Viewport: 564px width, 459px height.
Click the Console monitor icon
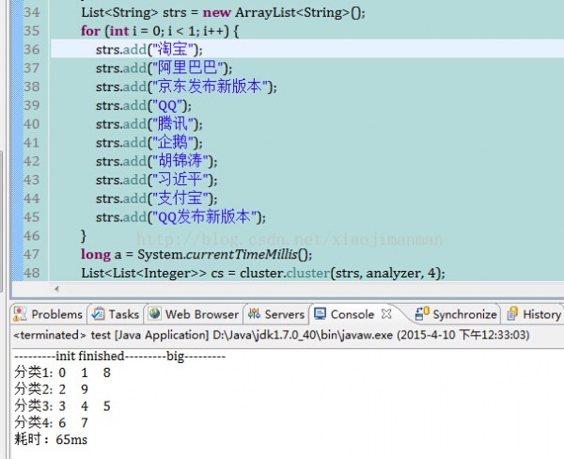coord(320,313)
